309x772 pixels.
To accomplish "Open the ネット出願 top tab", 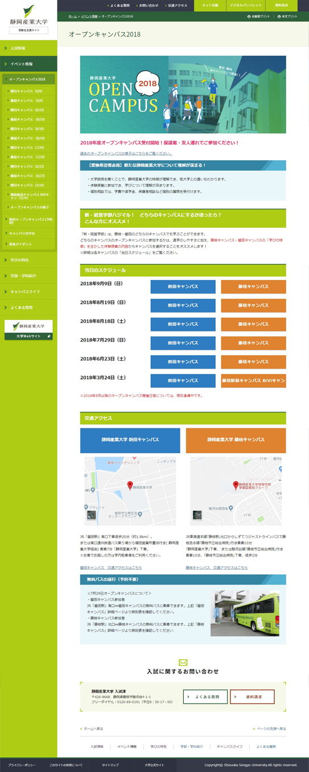I will point(209,5).
